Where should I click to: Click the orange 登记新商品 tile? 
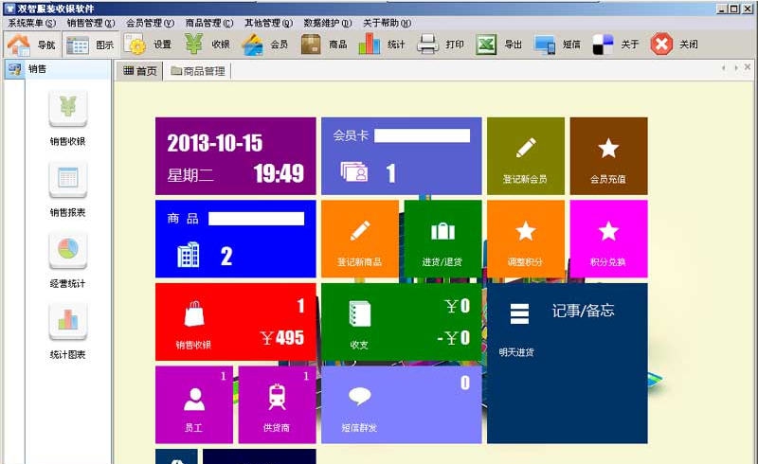(360, 239)
